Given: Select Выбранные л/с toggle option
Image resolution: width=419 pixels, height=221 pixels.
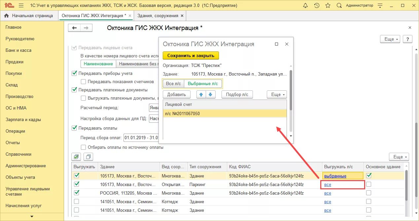Looking at the screenshot, I should [203, 83].
